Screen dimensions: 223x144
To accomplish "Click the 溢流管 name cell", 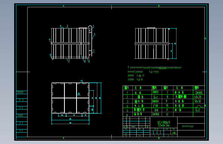I will click(138, 114).
